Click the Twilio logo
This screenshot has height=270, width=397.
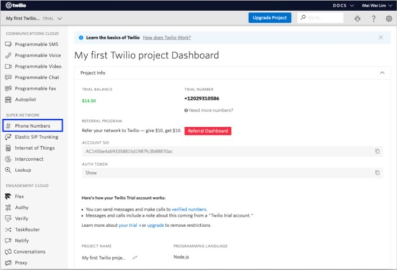[x=16, y=5]
